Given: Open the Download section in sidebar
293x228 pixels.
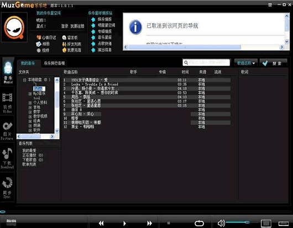Looking at the screenshot, I should [7, 158].
